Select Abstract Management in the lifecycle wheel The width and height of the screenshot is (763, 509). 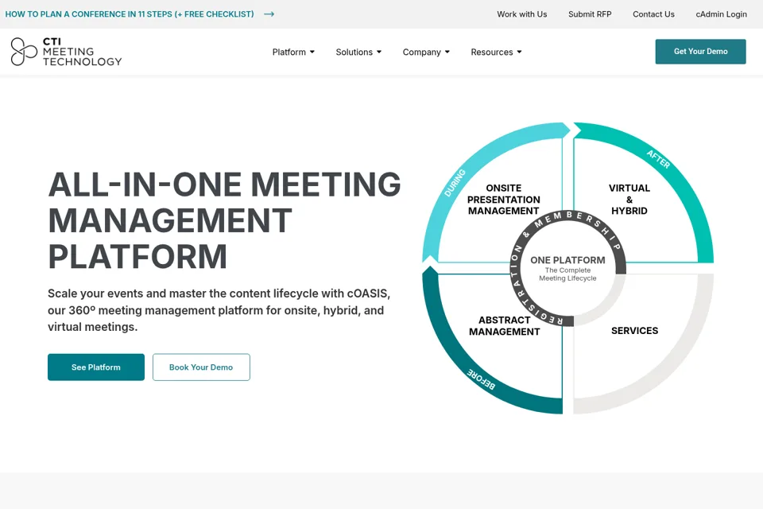504,326
